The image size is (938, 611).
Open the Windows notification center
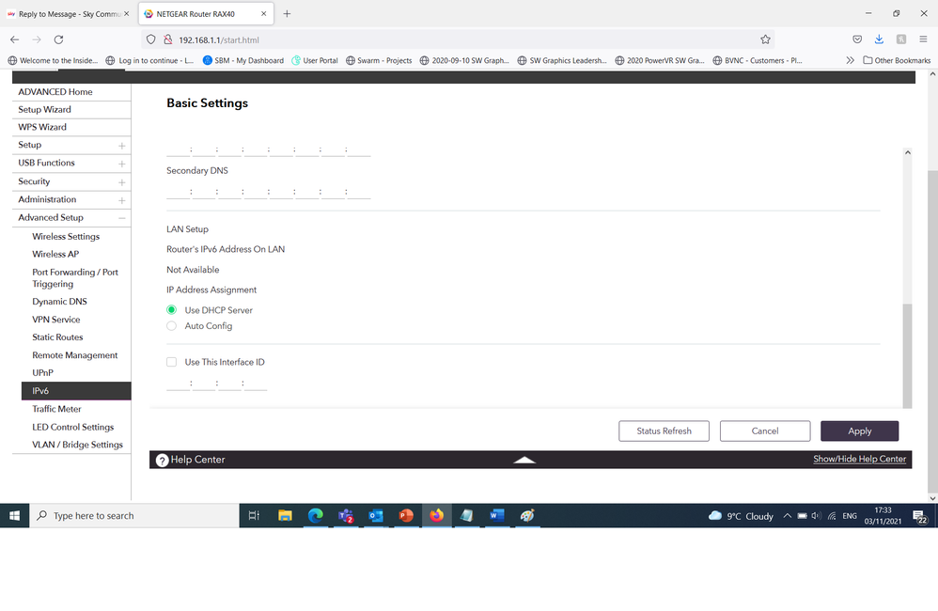[x=919, y=516]
